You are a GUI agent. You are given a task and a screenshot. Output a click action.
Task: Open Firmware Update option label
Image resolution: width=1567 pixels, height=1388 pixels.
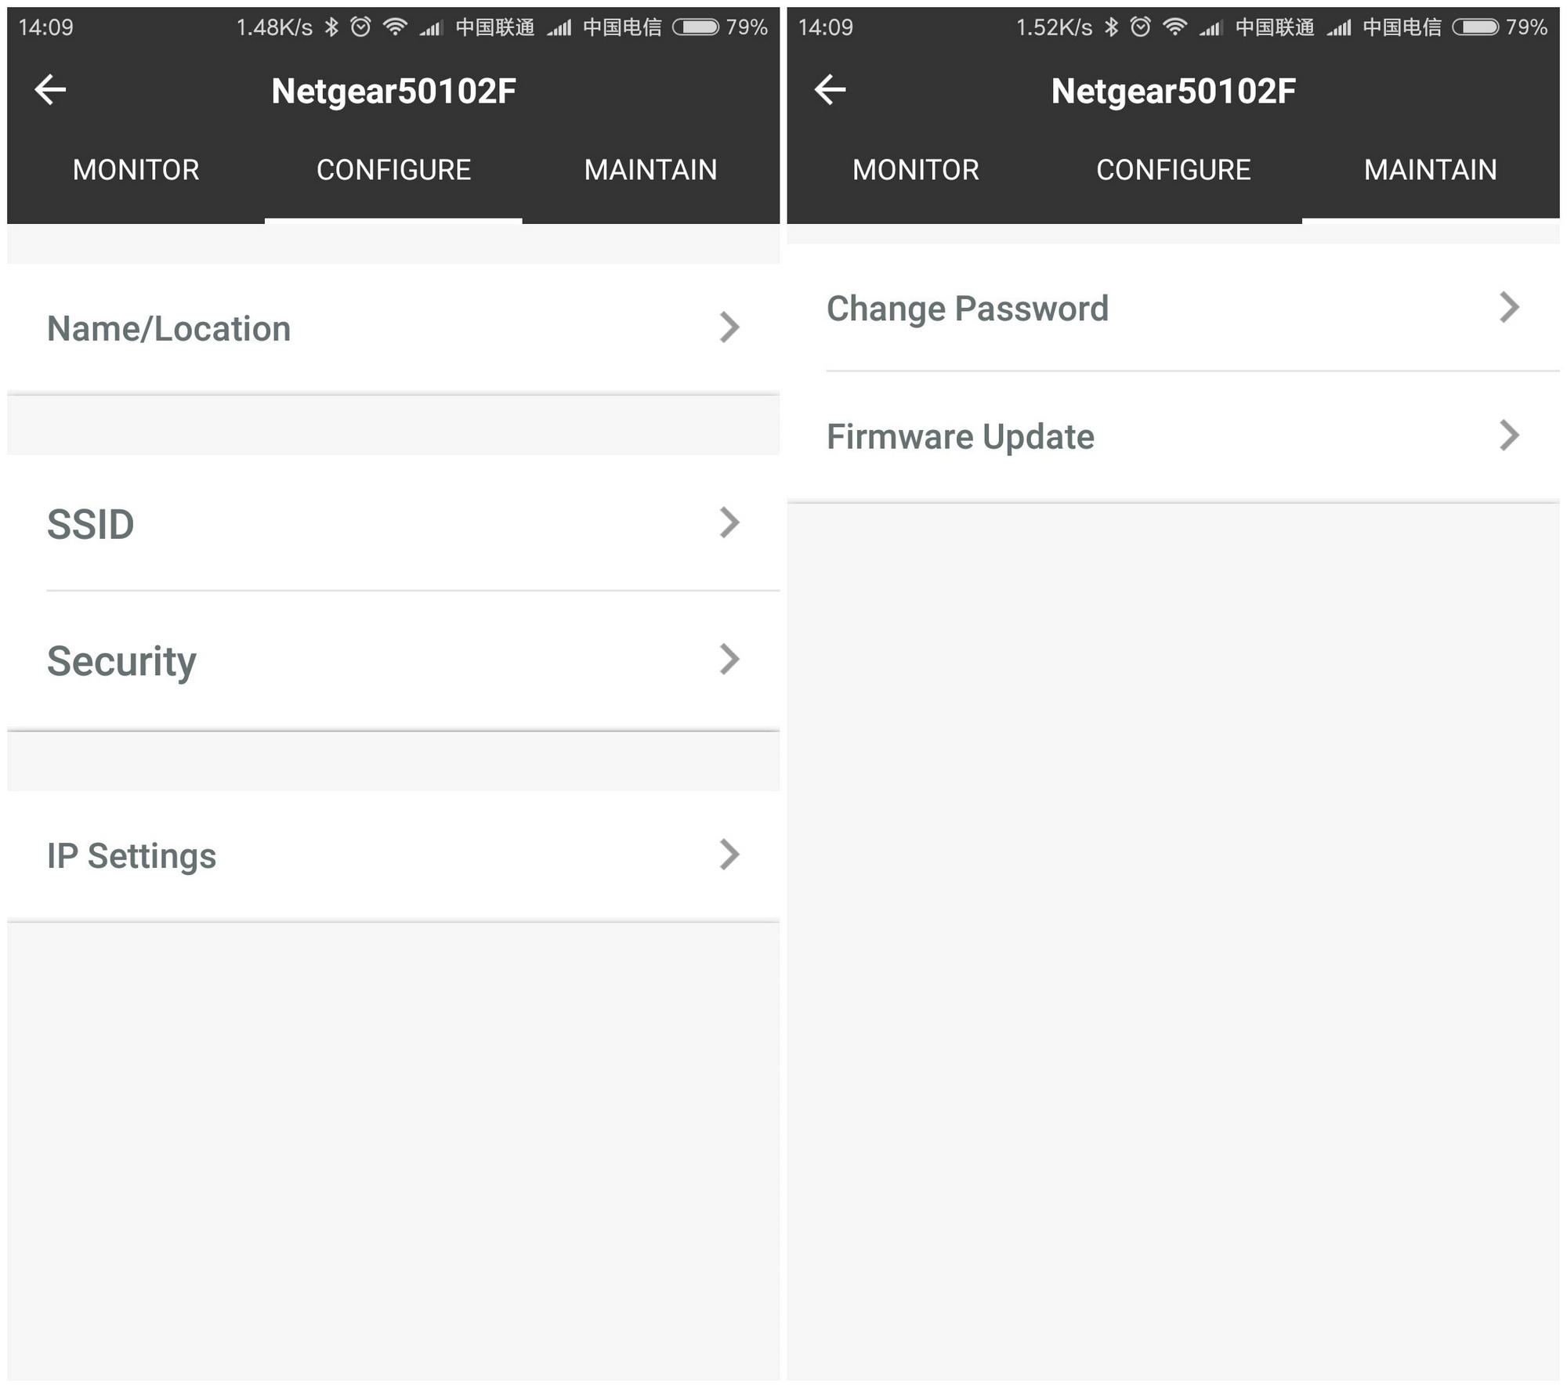[x=960, y=436]
